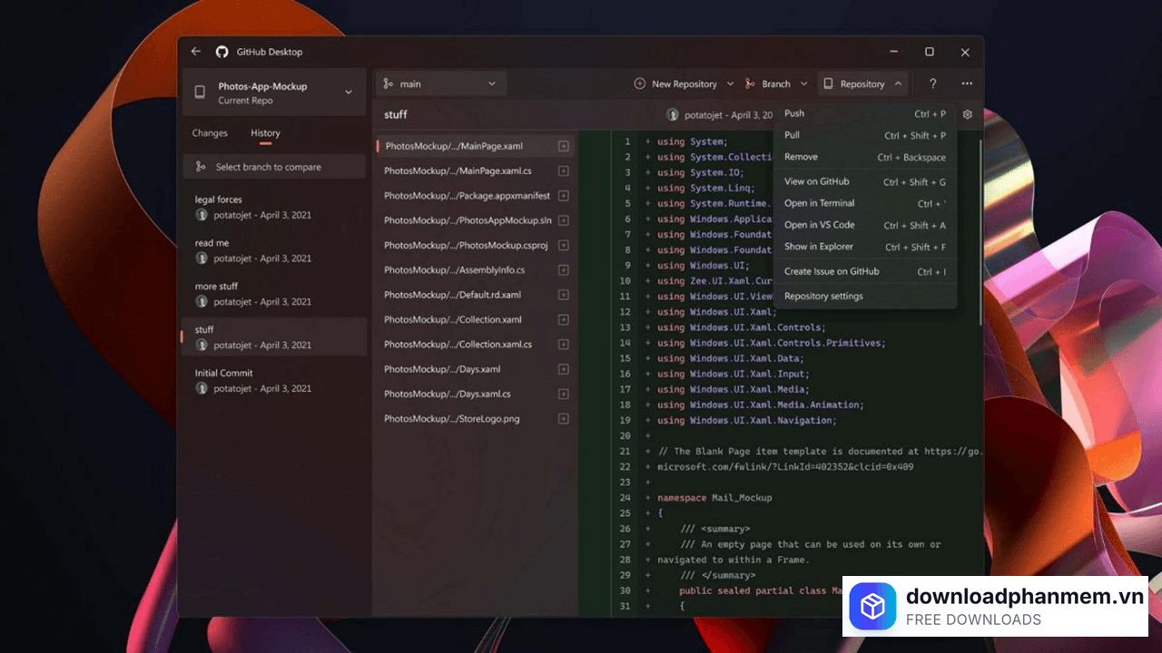Open the ellipsis options menu

[x=967, y=83]
